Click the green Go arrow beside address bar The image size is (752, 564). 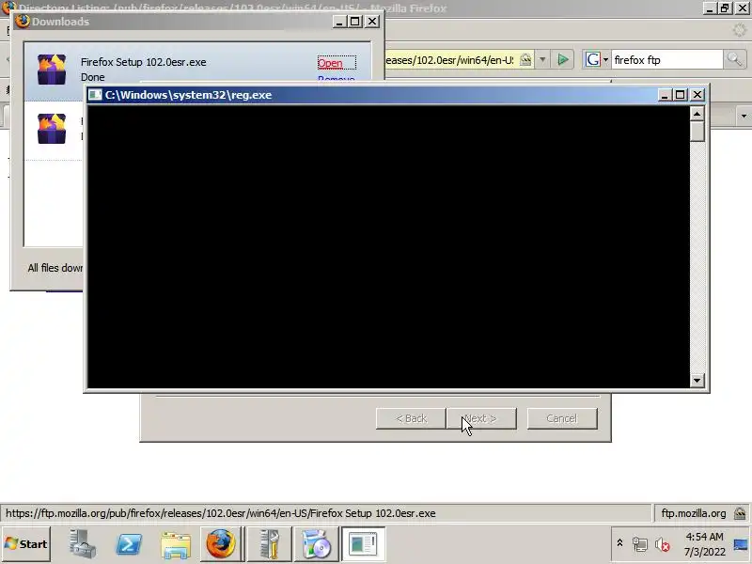[563, 60]
